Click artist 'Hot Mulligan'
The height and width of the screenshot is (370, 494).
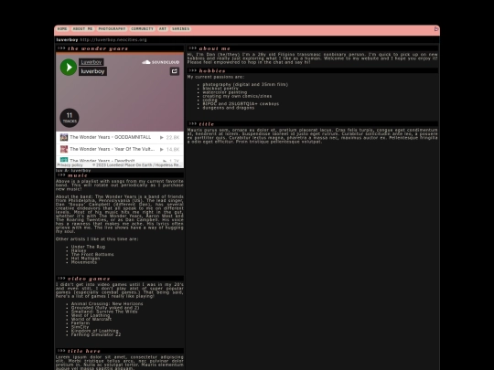(x=85, y=258)
